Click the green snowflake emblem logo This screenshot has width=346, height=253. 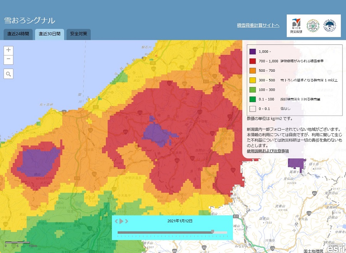[313, 26]
